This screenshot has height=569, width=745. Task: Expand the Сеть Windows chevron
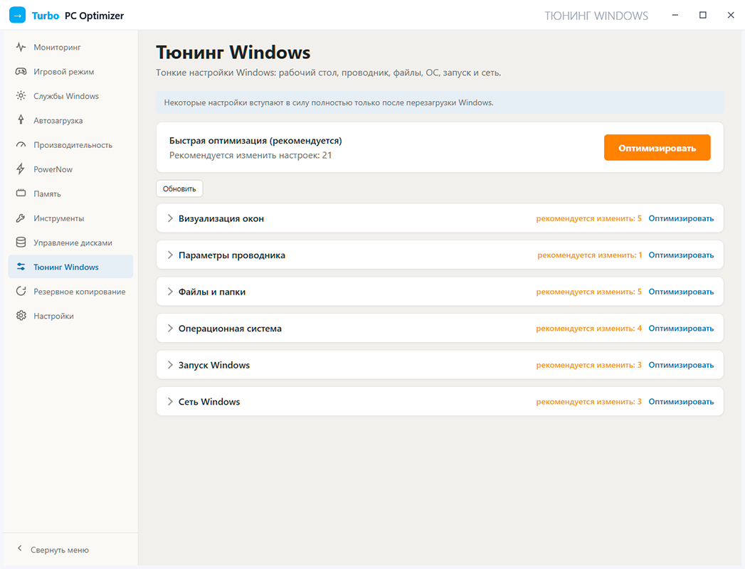170,401
